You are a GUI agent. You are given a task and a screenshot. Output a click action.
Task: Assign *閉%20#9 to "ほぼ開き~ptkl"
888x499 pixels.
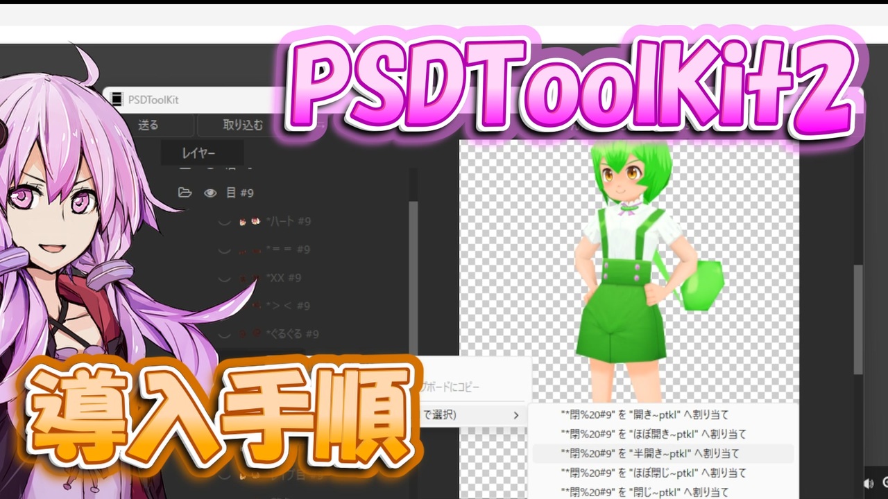(x=663, y=435)
